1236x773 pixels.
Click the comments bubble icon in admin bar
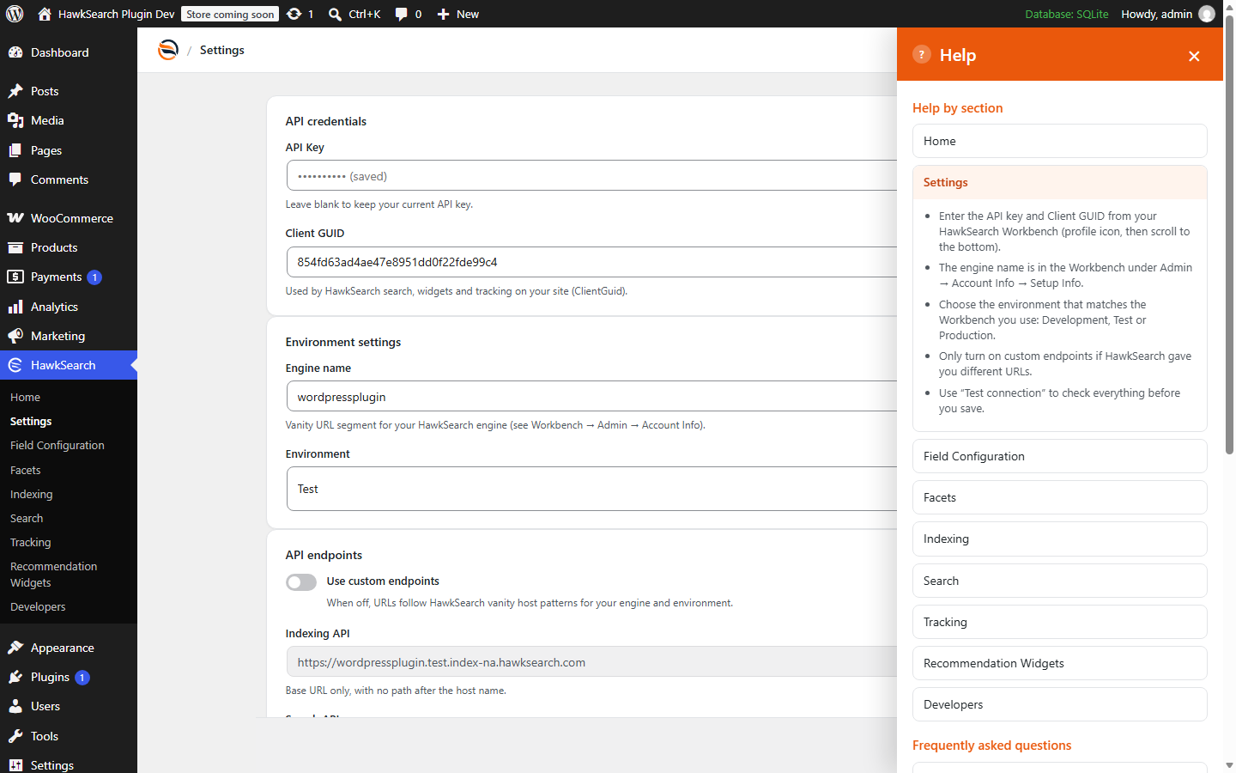click(401, 14)
